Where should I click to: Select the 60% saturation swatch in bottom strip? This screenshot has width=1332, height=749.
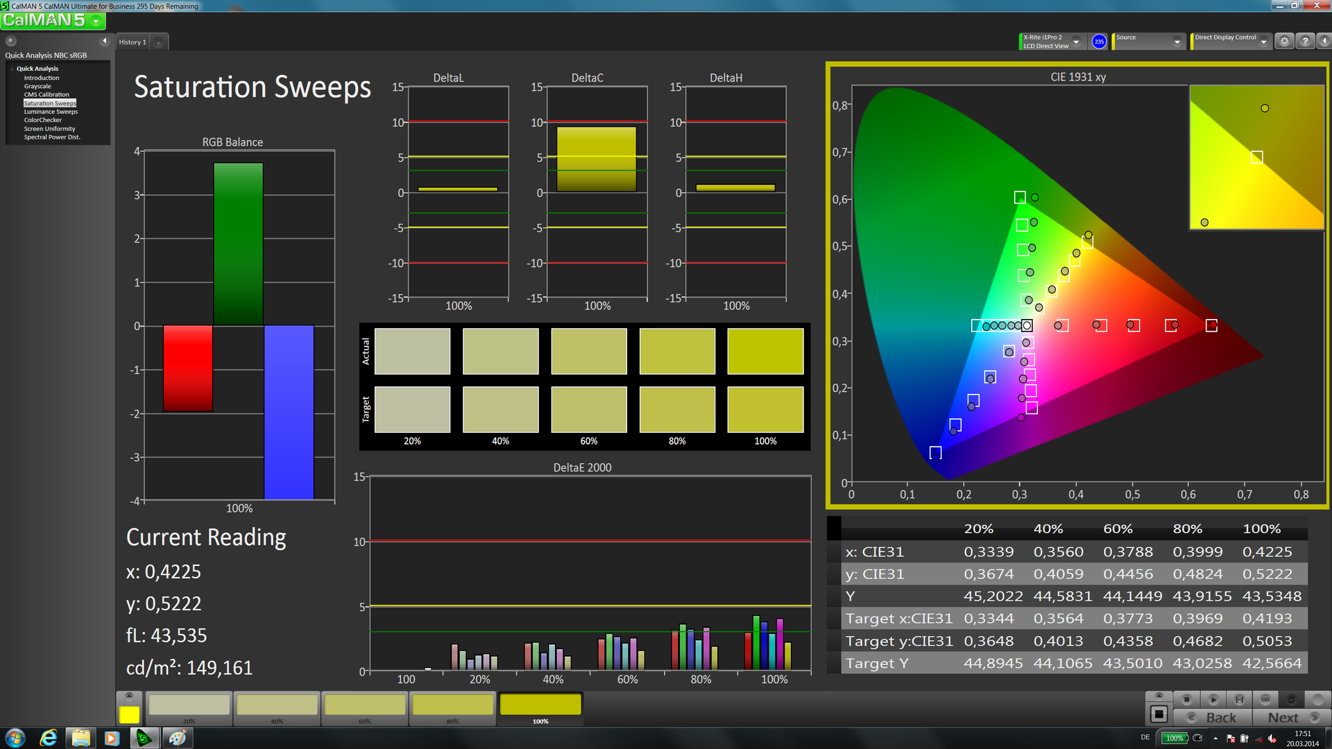click(x=365, y=706)
